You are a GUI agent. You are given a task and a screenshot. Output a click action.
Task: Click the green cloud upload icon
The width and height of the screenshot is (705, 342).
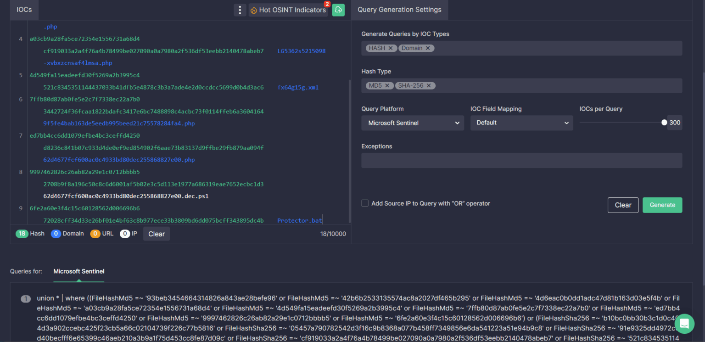[338, 10]
